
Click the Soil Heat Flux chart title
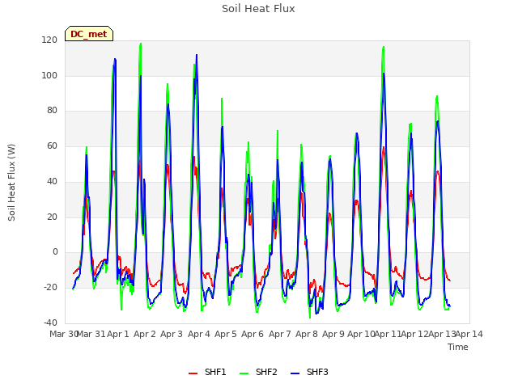(x=258, y=9)
